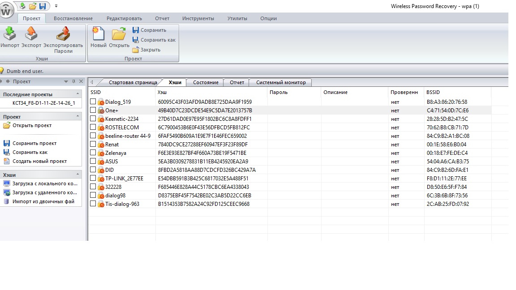Check the Dialog_519 row checkbox
This screenshot has height=290, width=516.
[93, 102]
